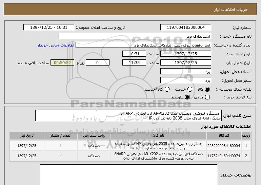This screenshot has height=185, width=261.
Task: Select the کالا radio button
Action: (x=207, y=89)
